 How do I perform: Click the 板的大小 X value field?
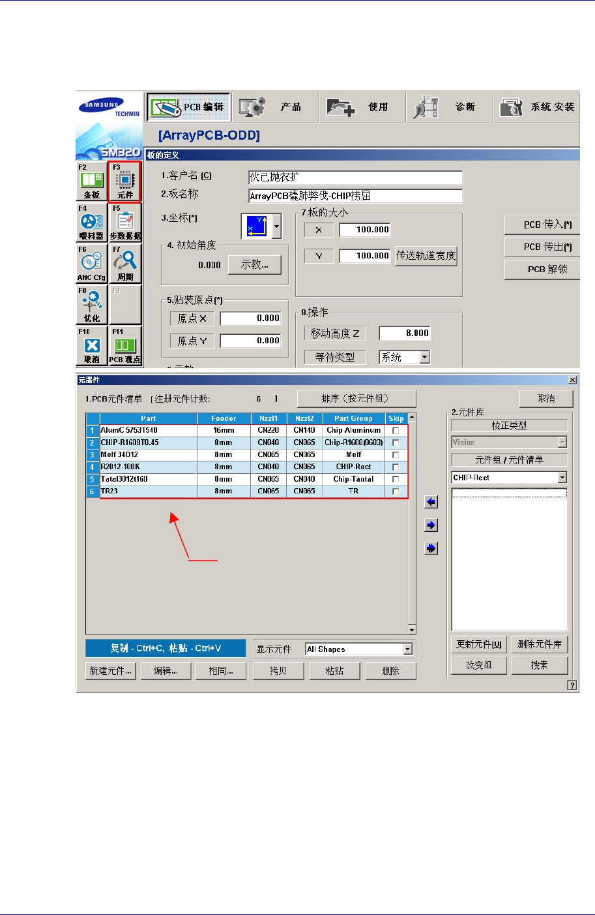[365, 230]
